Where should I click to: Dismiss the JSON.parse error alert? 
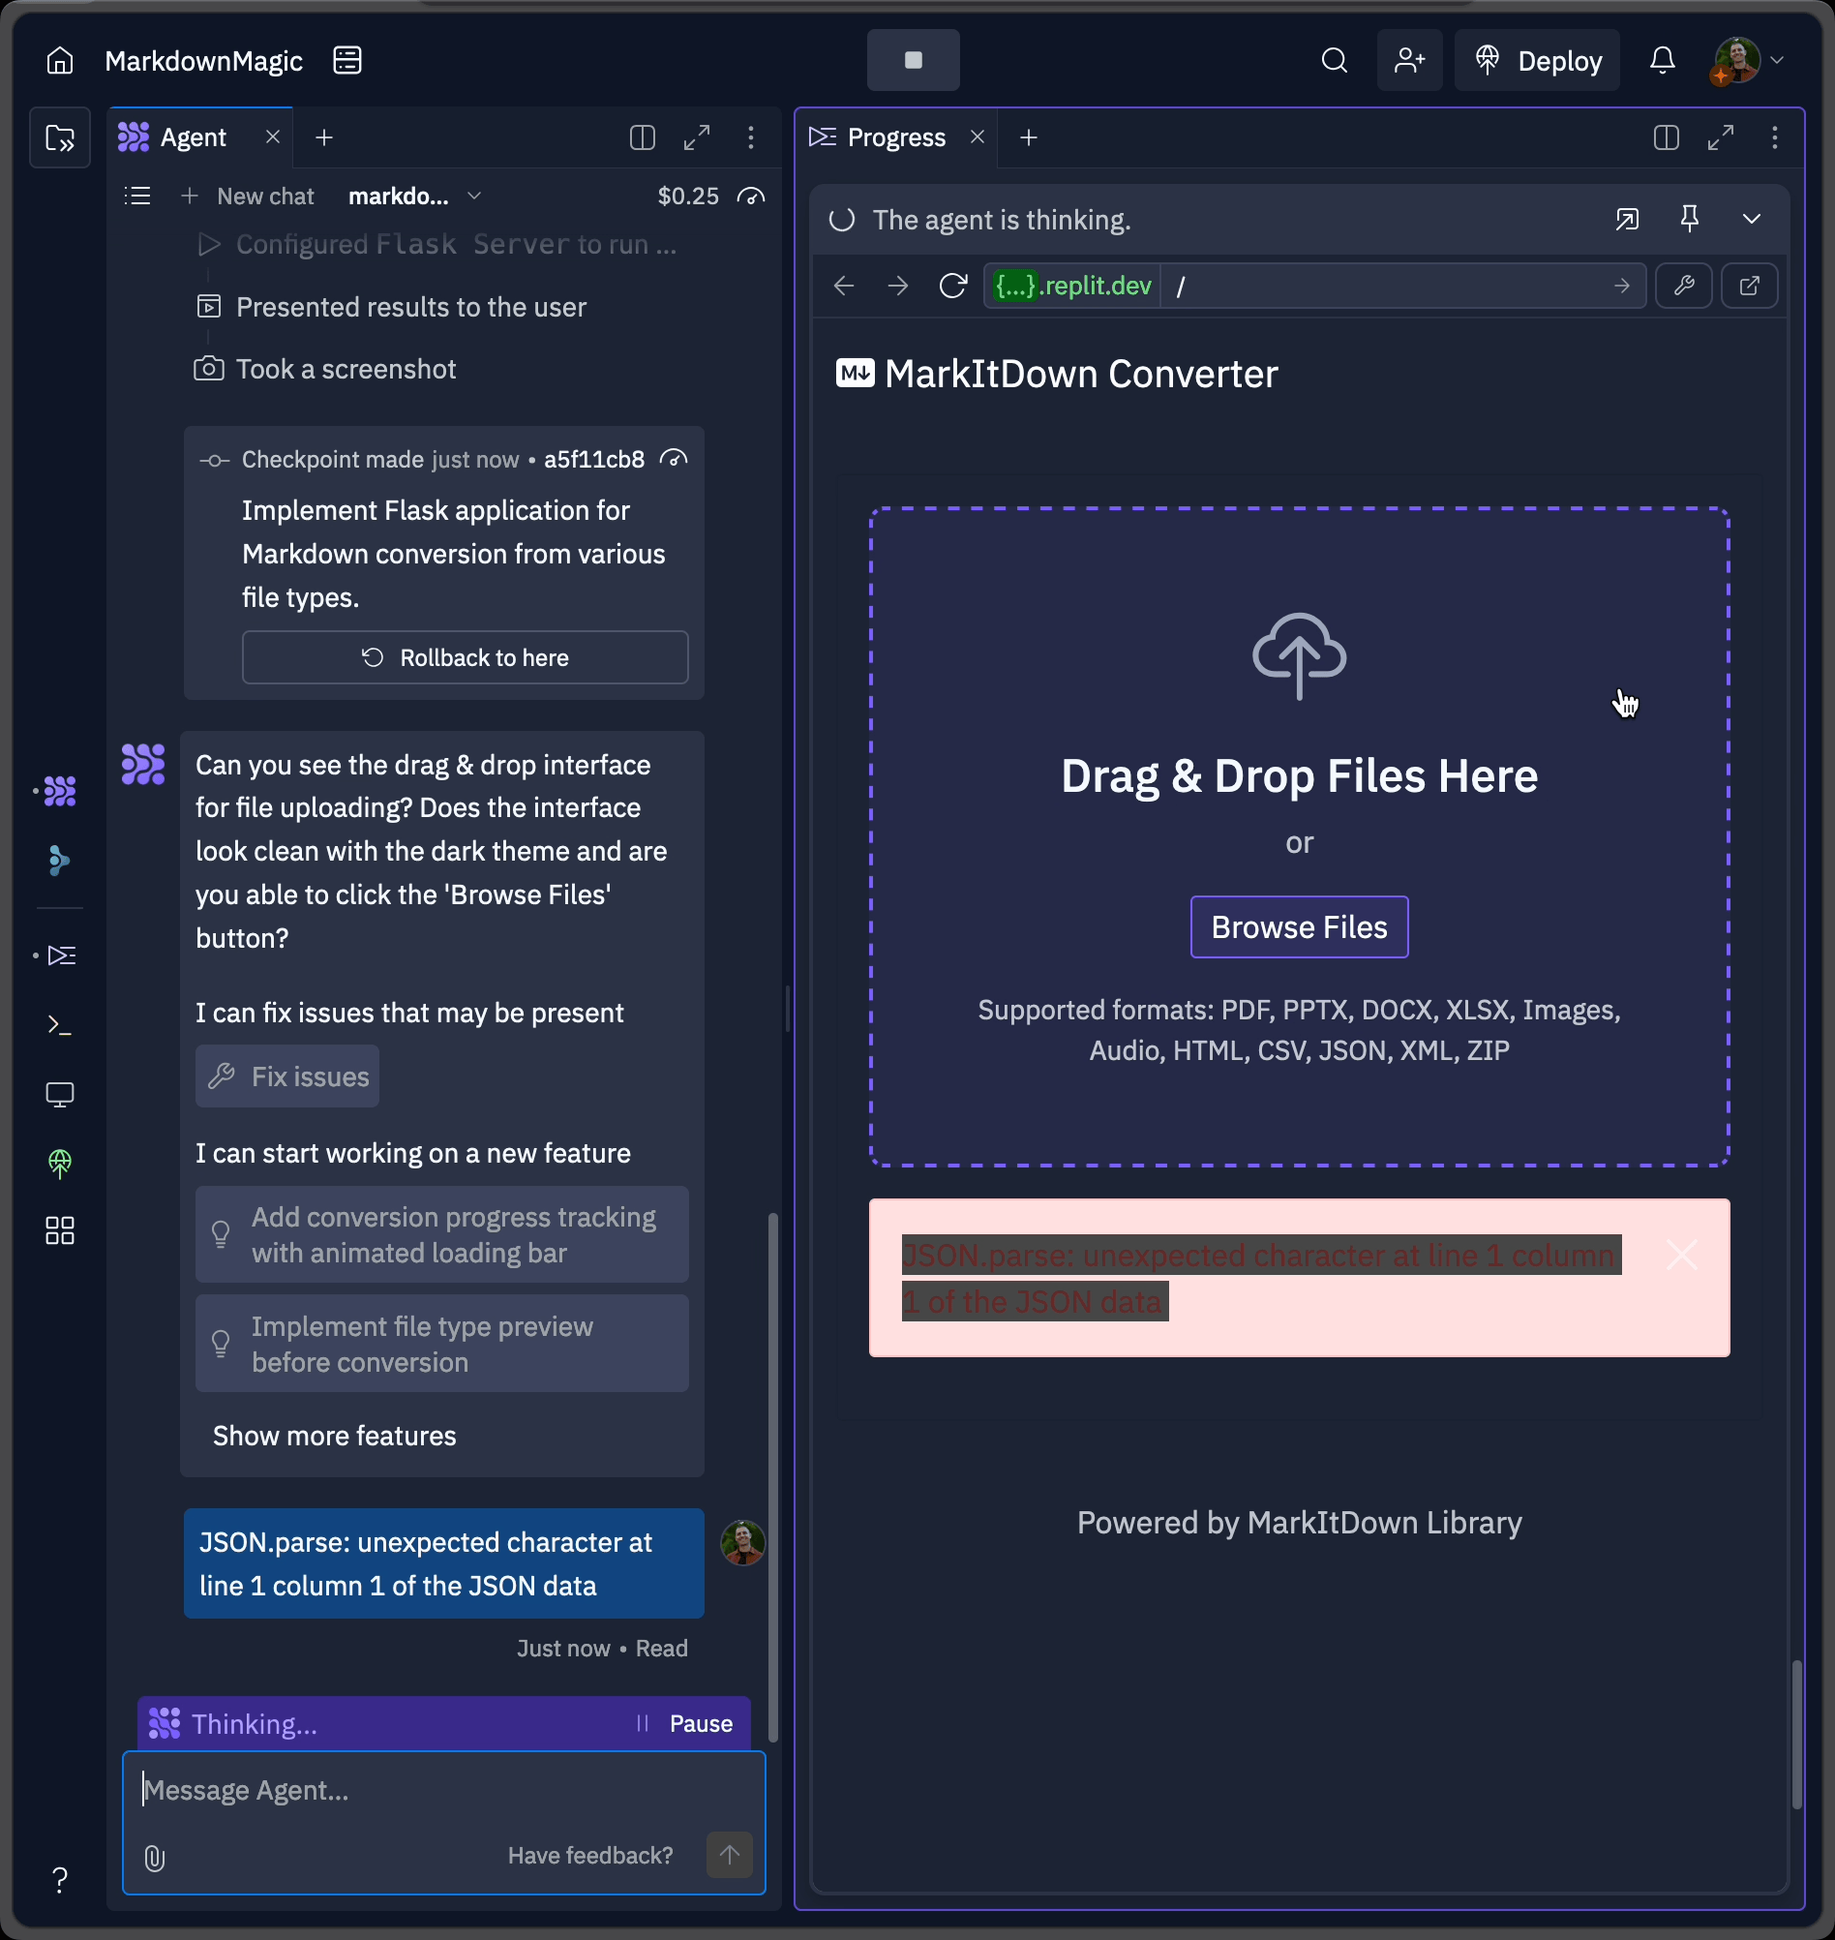click(1681, 1255)
